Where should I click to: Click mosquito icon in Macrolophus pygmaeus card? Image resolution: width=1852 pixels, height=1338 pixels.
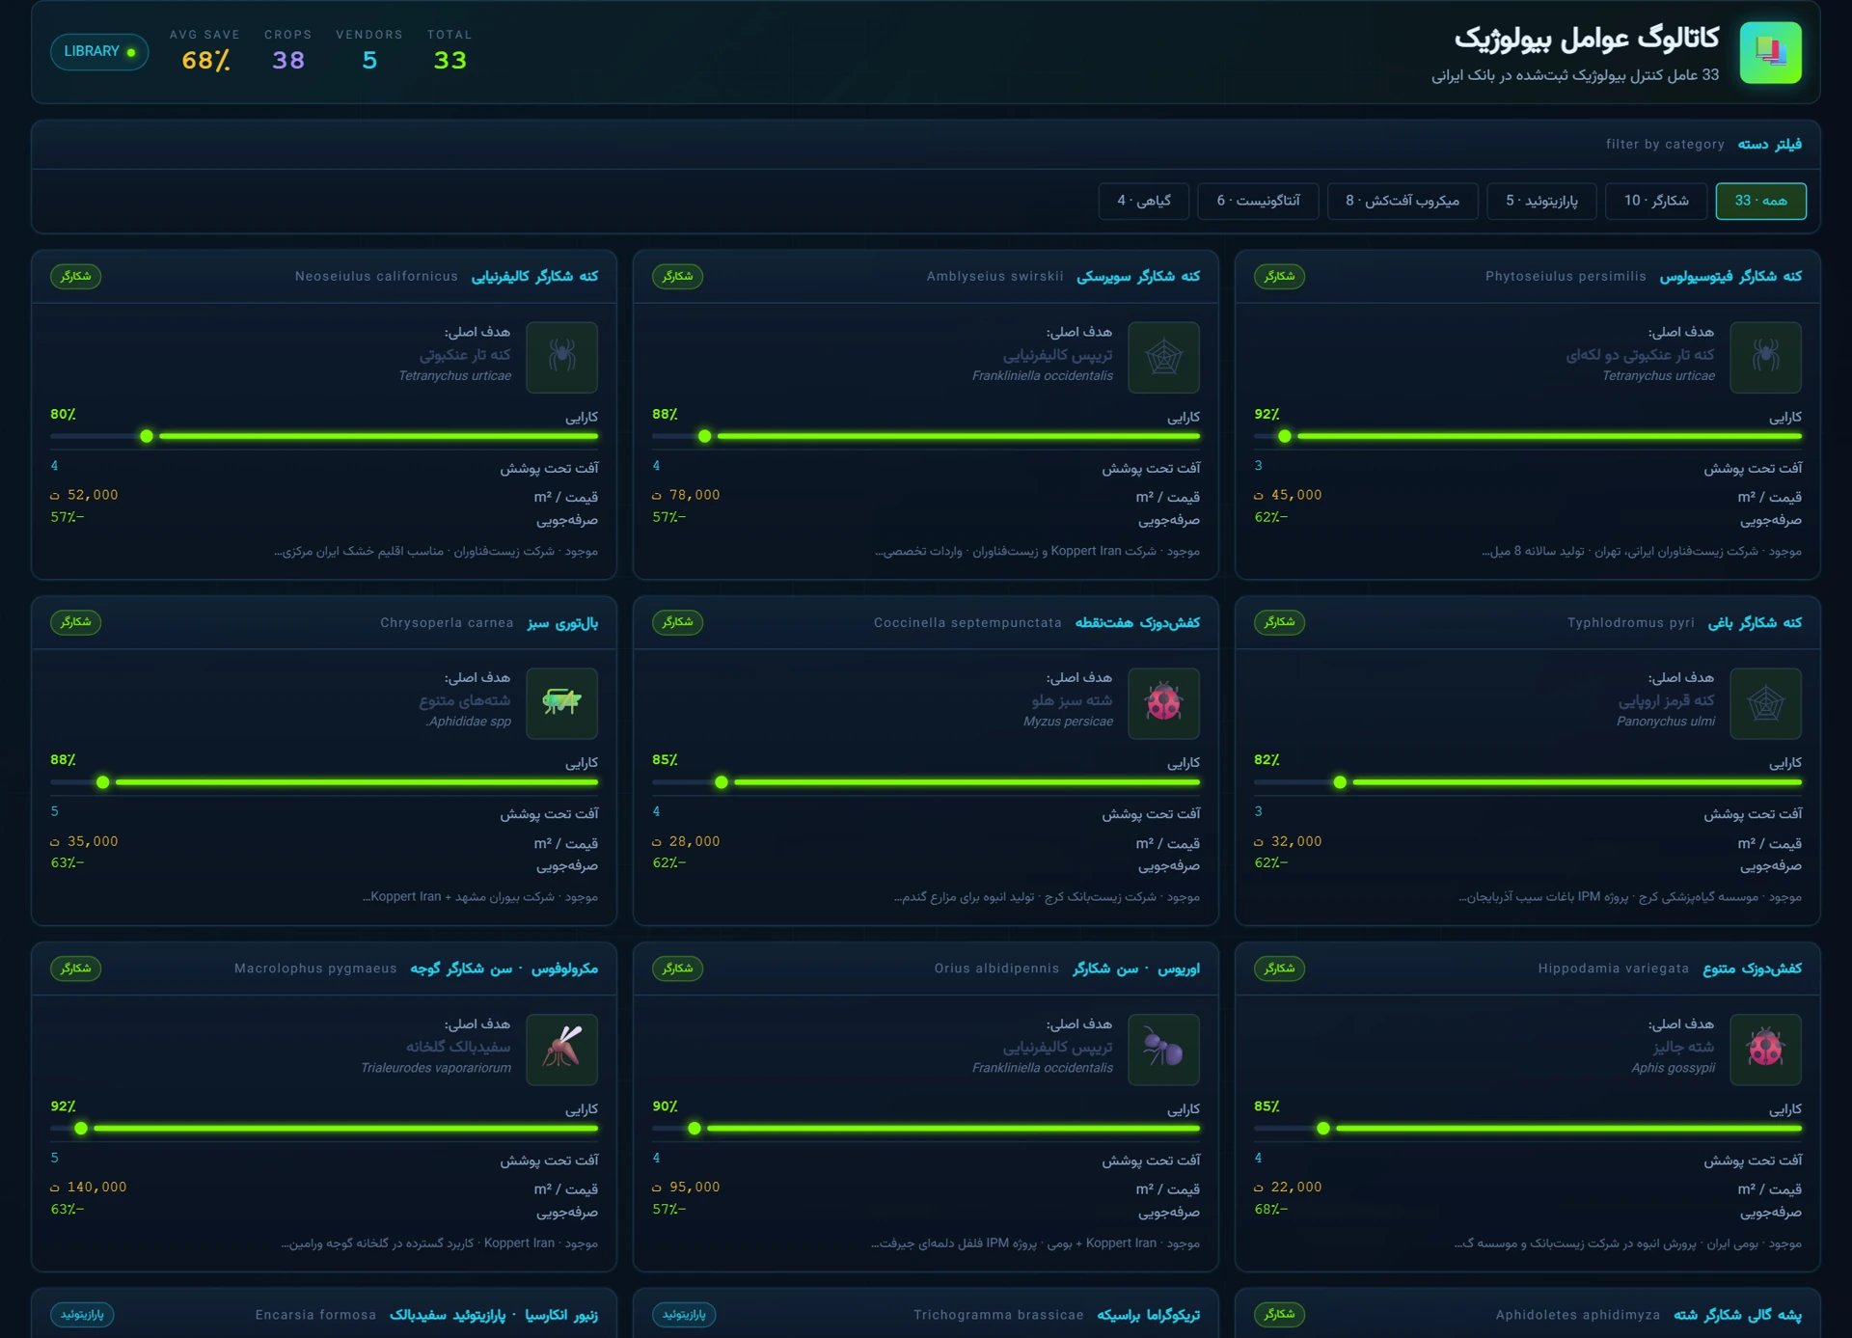pyautogui.click(x=561, y=1050)
